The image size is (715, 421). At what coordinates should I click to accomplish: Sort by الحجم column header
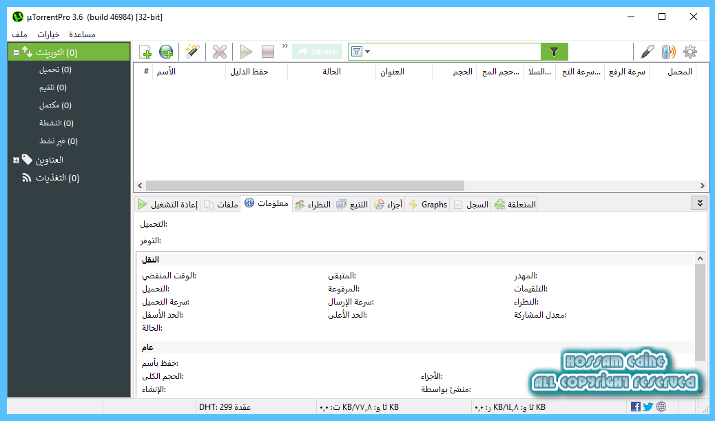pyautogui.click(x=454, y=72)
